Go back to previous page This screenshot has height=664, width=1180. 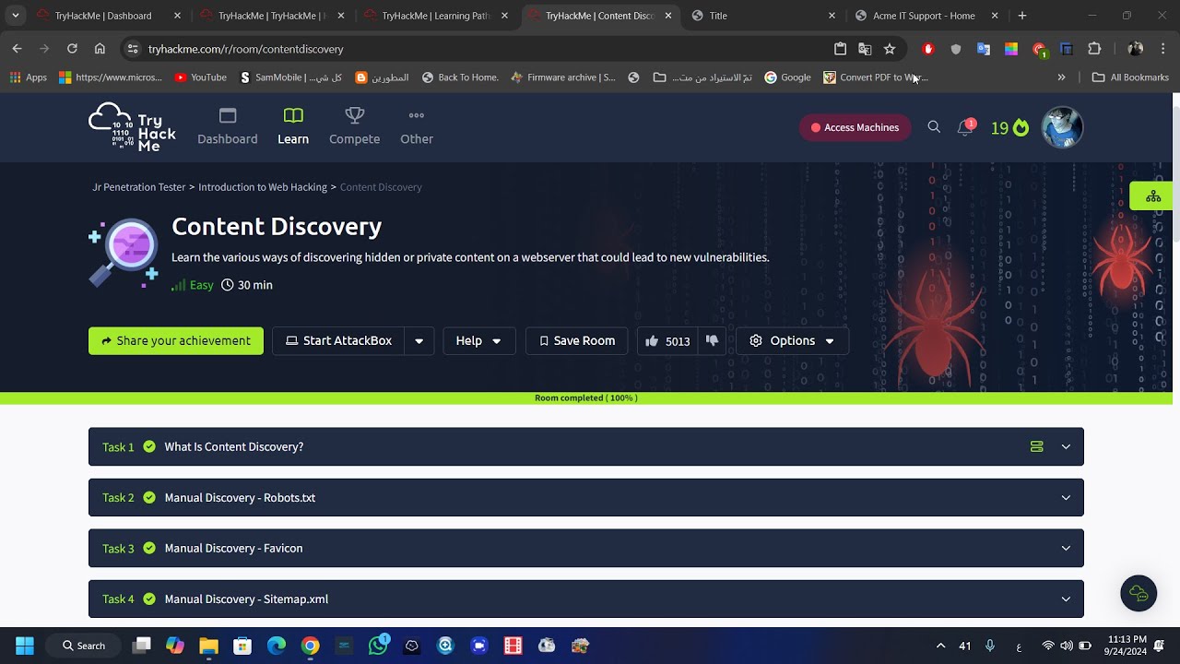pos(17,49)
